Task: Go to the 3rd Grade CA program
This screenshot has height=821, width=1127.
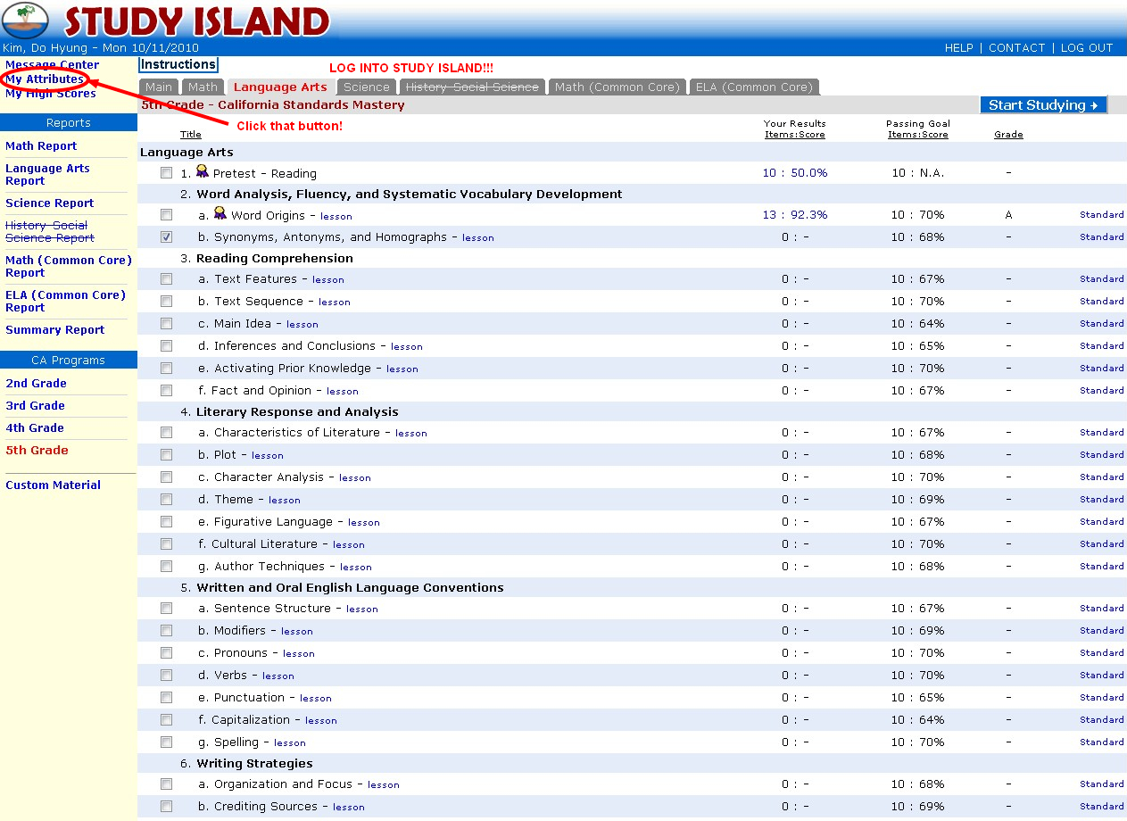Action: [36, 405]
